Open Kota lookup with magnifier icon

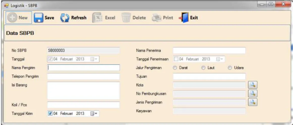253,85
